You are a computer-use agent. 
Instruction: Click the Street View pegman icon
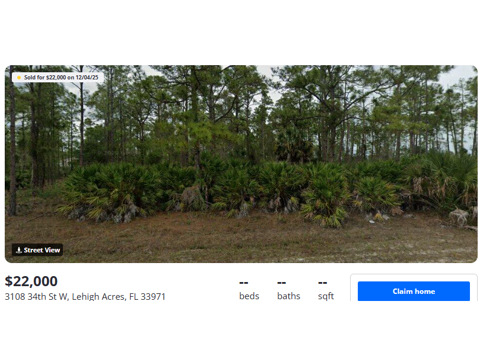click(x=19, y=250)
